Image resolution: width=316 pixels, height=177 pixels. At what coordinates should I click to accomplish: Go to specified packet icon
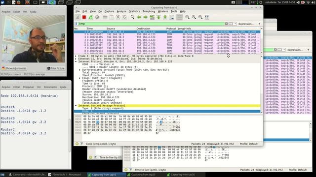tap(152, 17)
